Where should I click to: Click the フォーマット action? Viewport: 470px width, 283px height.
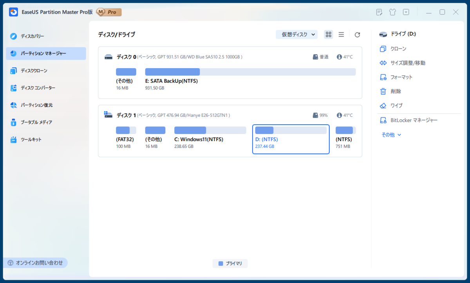[x=396, y=77]
